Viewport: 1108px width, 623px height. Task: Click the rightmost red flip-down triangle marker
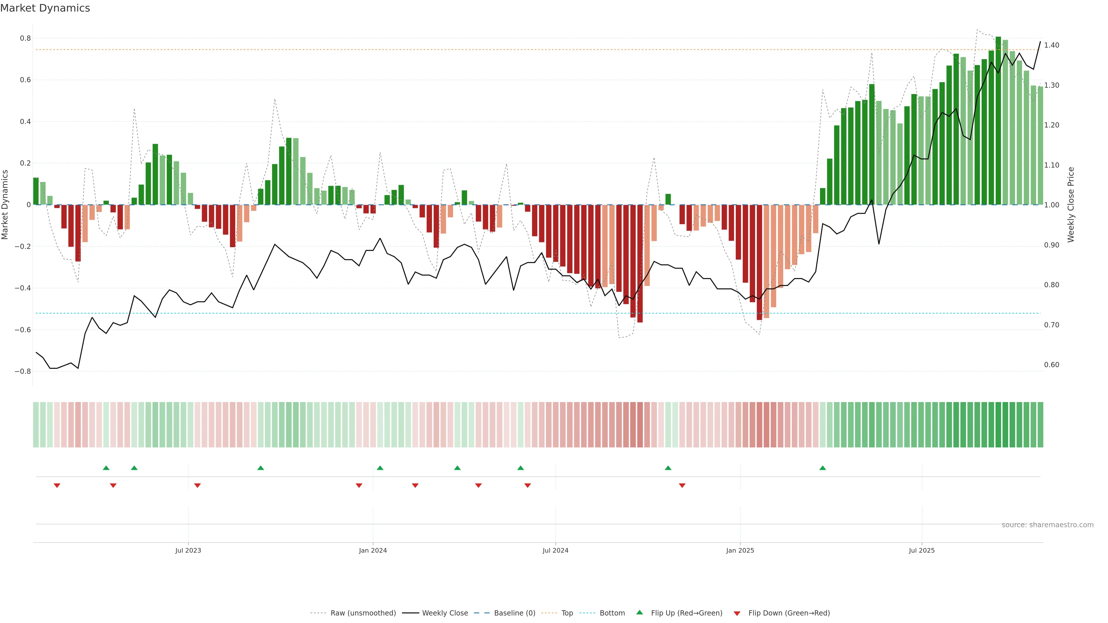[x=682, y=485]
